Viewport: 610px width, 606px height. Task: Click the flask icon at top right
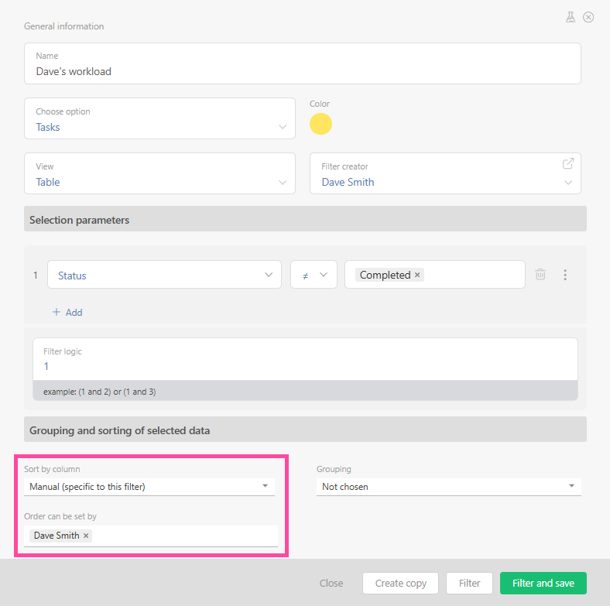click(x=571, y=17)
